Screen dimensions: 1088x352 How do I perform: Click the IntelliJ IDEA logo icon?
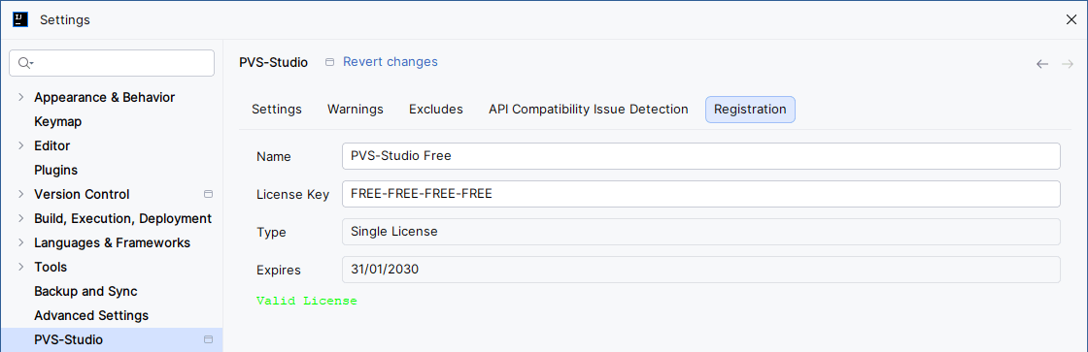20,19
